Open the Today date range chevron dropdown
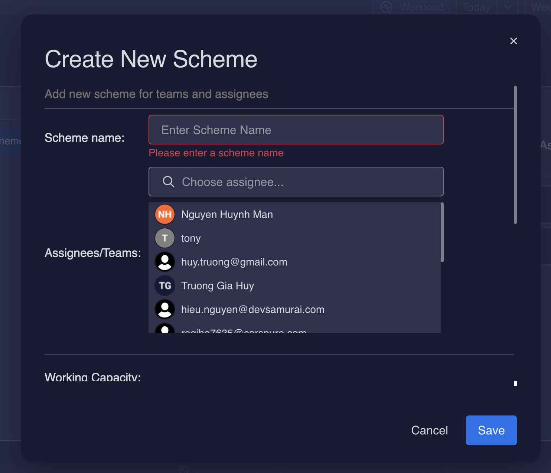Screen dimensions: 551x473 pyautogui.click(x=508, y=7)
